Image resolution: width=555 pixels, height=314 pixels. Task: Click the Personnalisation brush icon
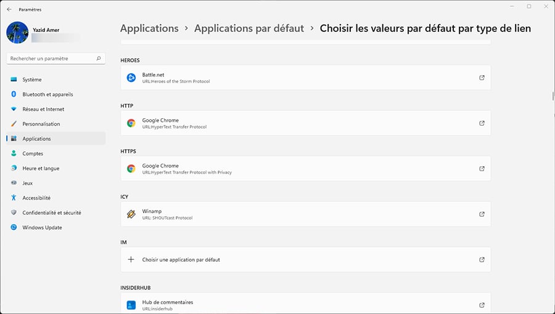(14, 124)
